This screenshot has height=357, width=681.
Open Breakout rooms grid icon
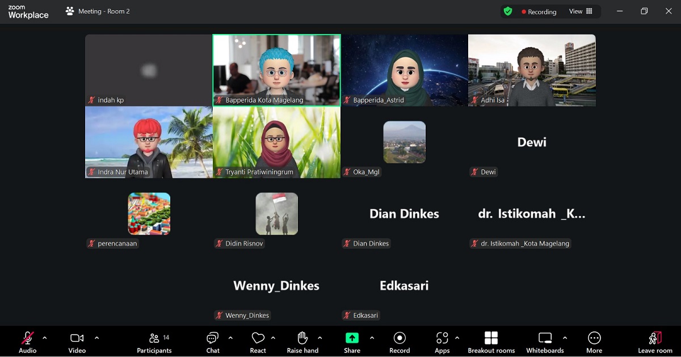pyautogui.click(x=491, y=338)
